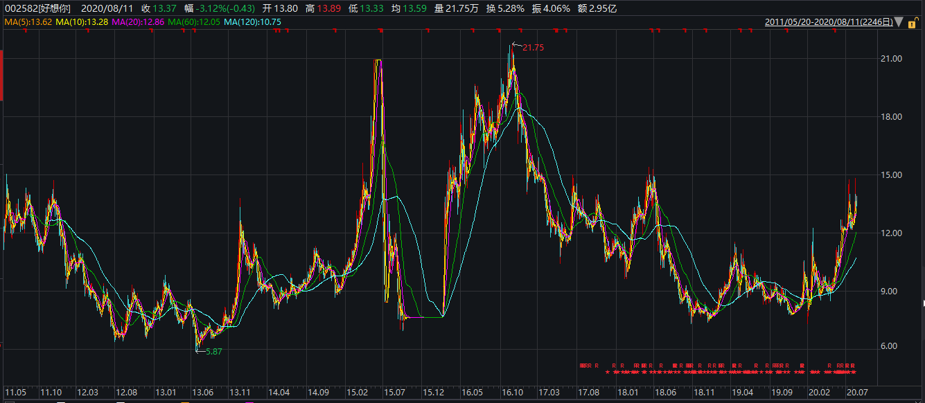925x403 pixels.
Task: Toggle the orange MA(5) indicator label
Action: point(28,22)
